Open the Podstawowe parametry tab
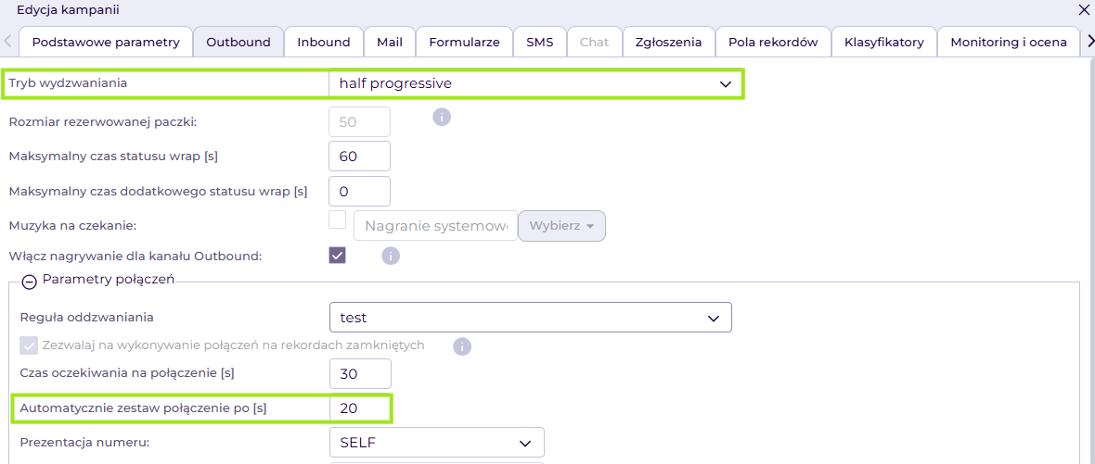The image size is (1095, 464). (x=105, y=42)
